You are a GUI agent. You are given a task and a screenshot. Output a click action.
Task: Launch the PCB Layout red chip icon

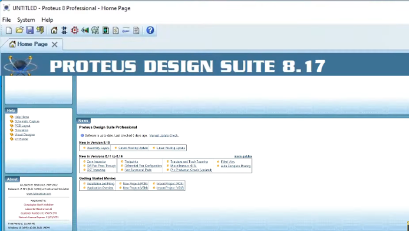click(75, 30)
